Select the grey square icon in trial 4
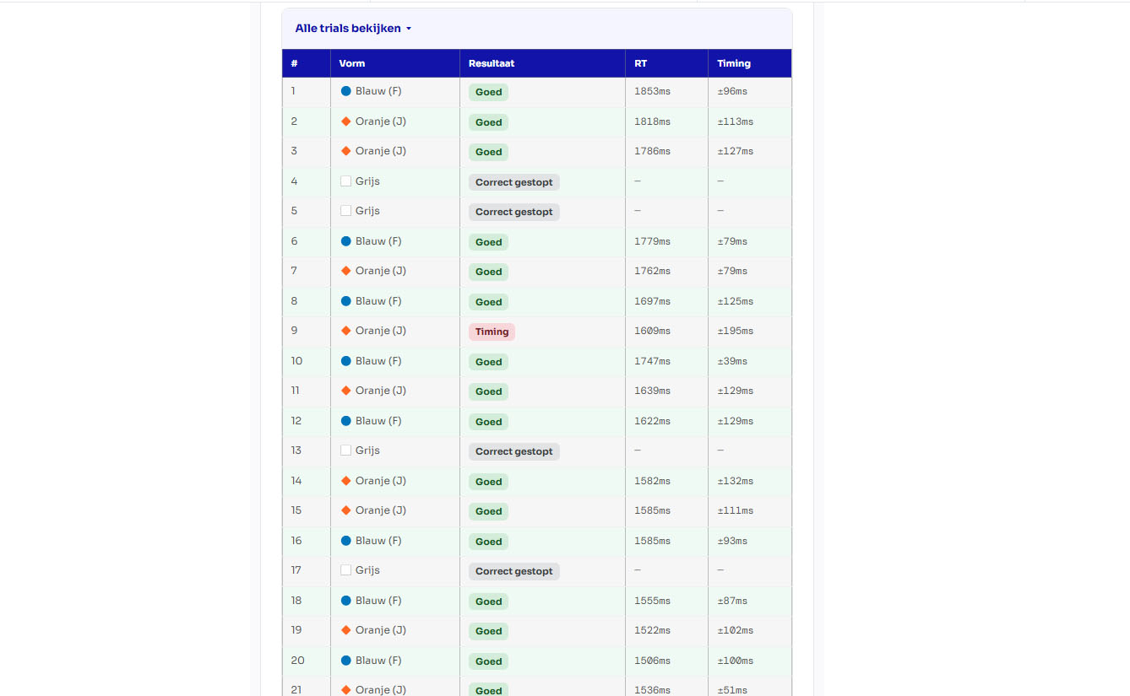This screenshot has height=696, width=1130. pyautogui.click(x=345, y=180)
